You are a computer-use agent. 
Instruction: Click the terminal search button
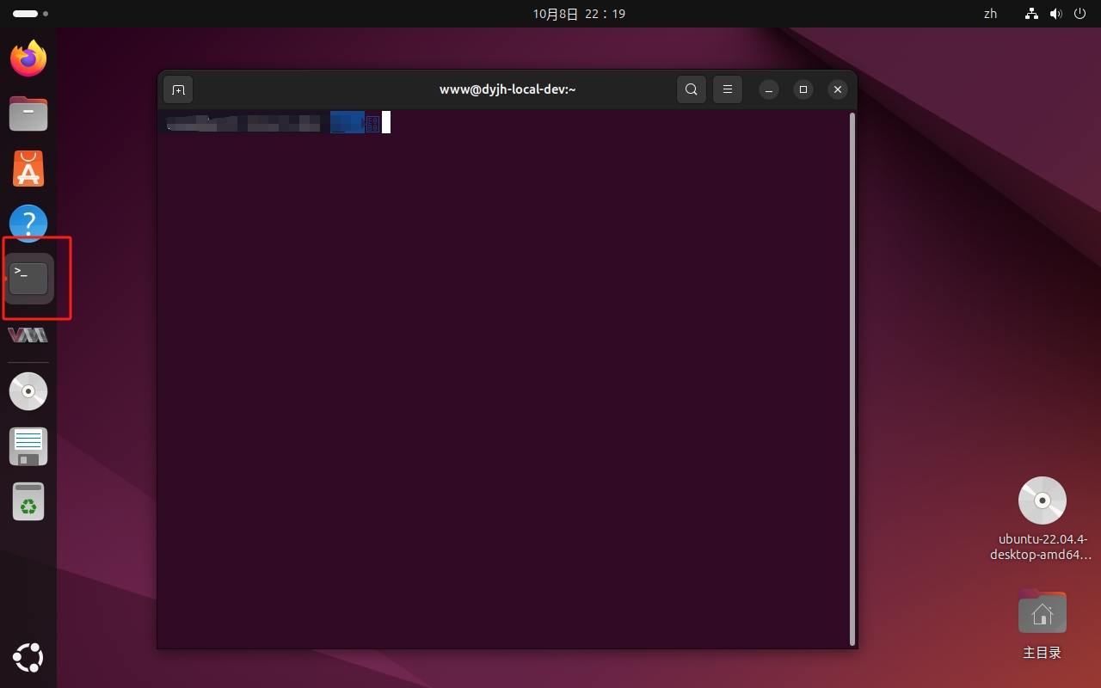pos(692,89)
